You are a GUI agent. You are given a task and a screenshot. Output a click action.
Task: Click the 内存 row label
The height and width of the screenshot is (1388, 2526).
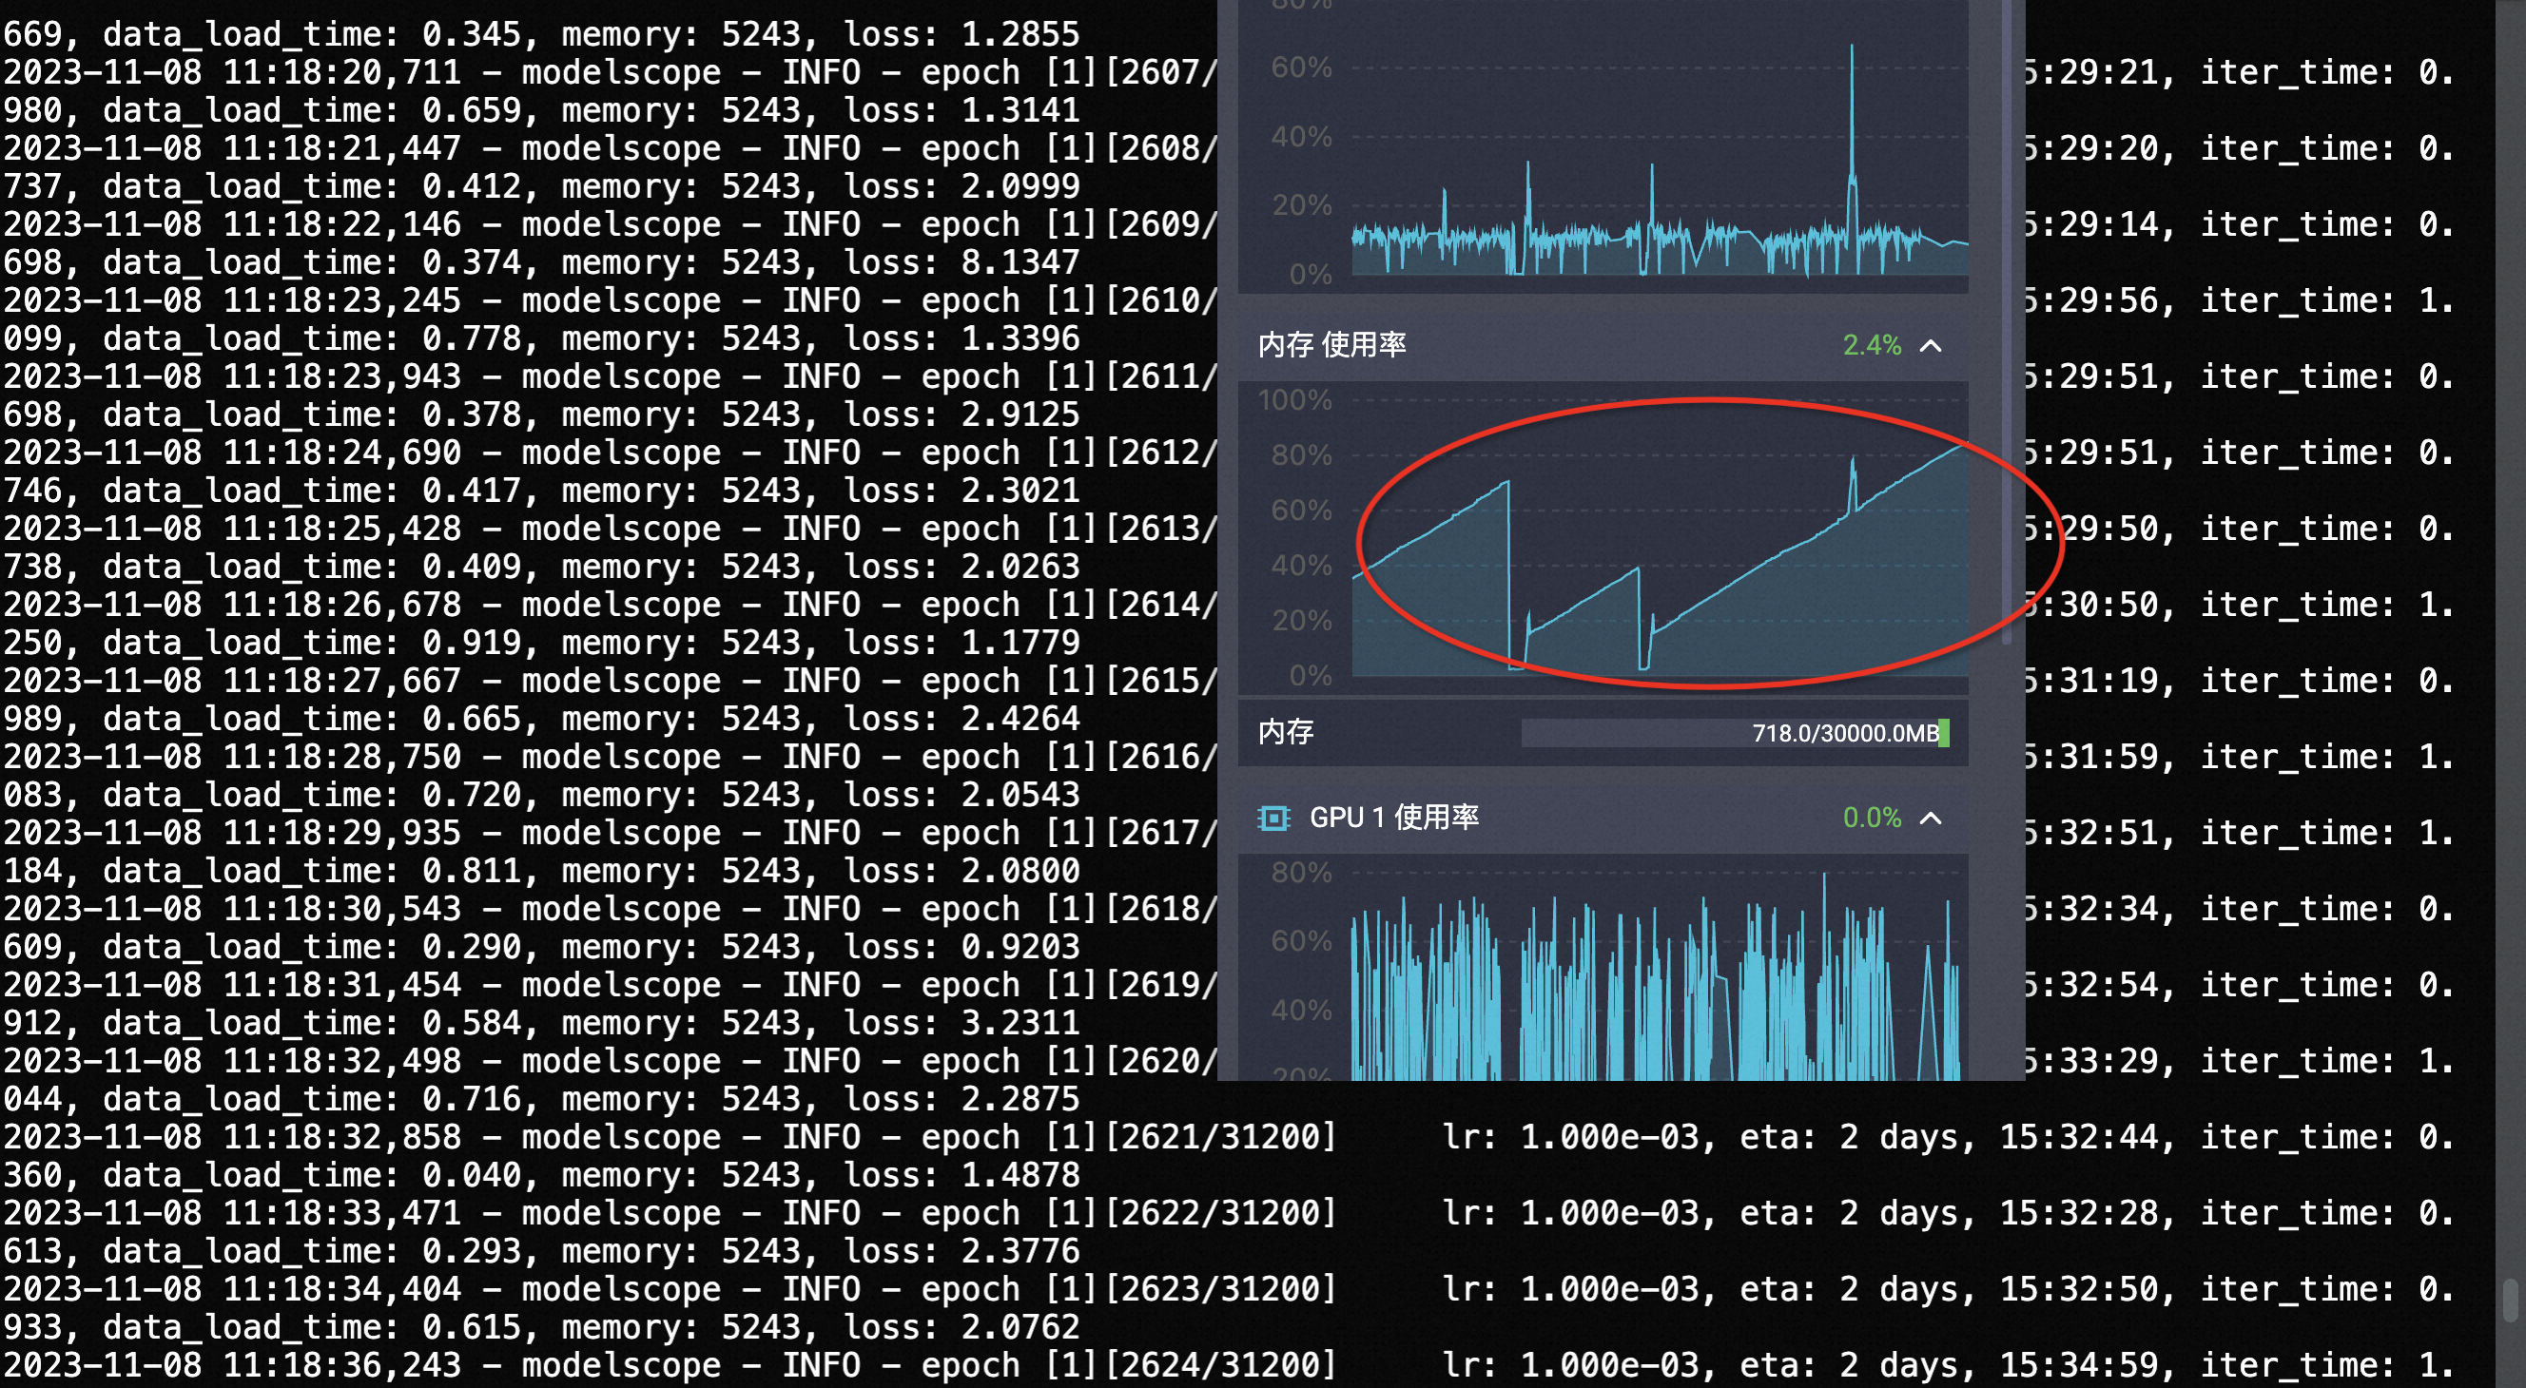tap(1285, 732)
